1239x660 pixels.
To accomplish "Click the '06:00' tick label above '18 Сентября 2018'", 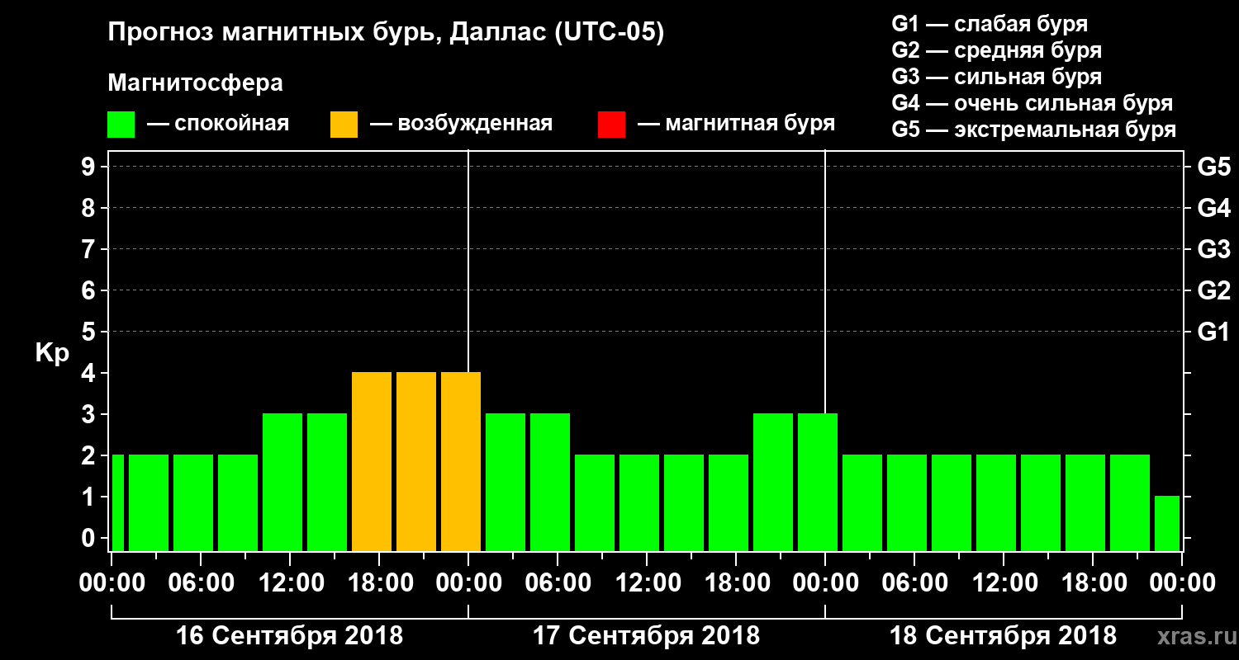I will click(x=914, y=583).
